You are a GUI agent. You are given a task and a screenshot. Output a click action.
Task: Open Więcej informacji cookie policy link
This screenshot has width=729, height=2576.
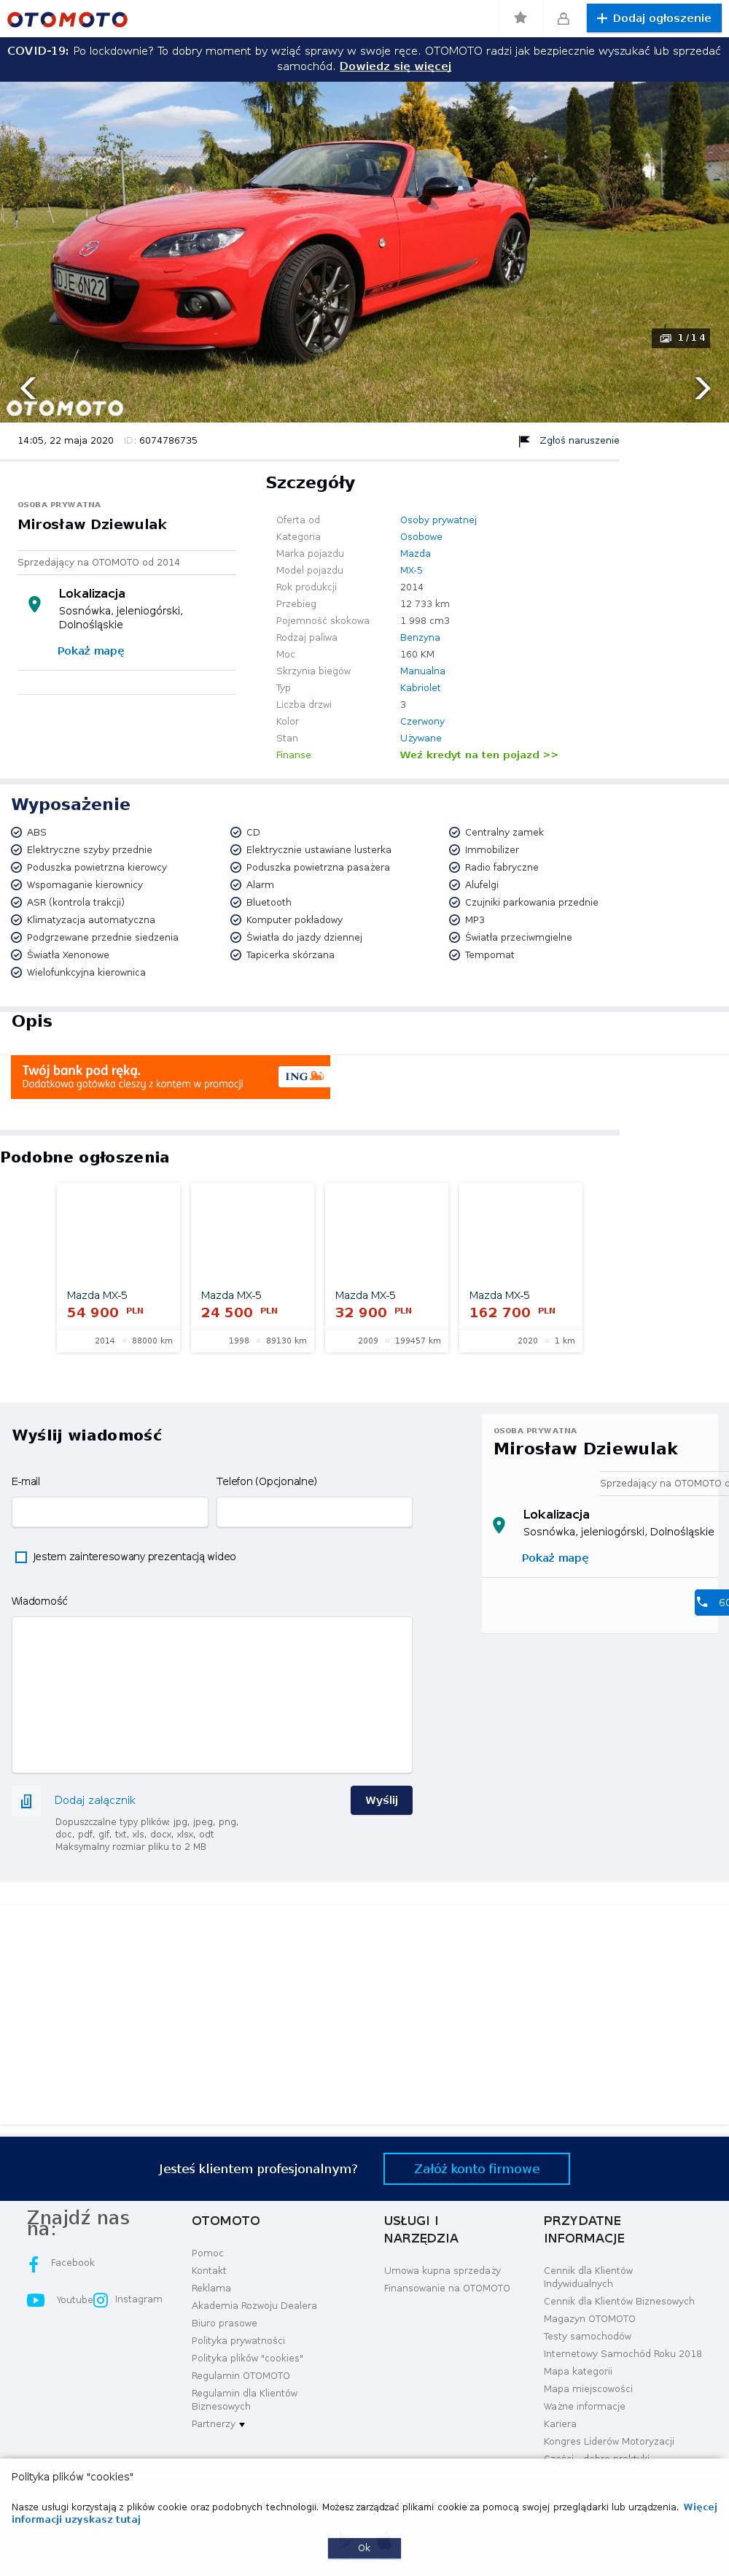[364, 2513]
